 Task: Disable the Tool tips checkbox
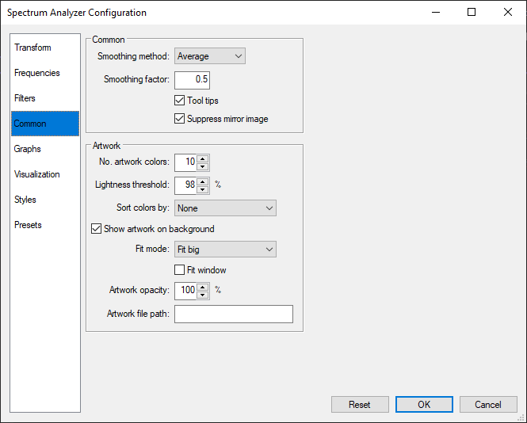(x=179, y=101)
